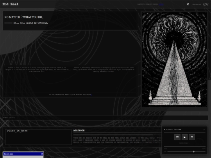Skip to previous track in Audio Stream
Viewport: 211px width, 158px height.
(x=177, y=137)
